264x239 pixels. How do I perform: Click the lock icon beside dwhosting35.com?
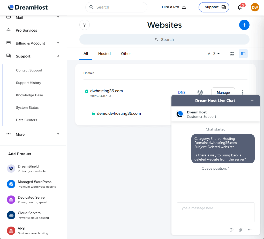(x=87, y=91)
